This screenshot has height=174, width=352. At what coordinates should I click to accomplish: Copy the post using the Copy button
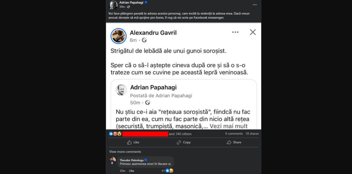coord(184,142)
